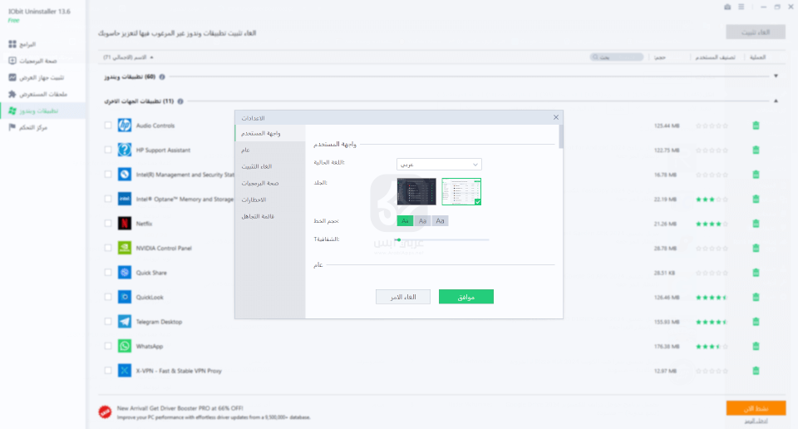Sort list by name column header

[x=128, y=57]
